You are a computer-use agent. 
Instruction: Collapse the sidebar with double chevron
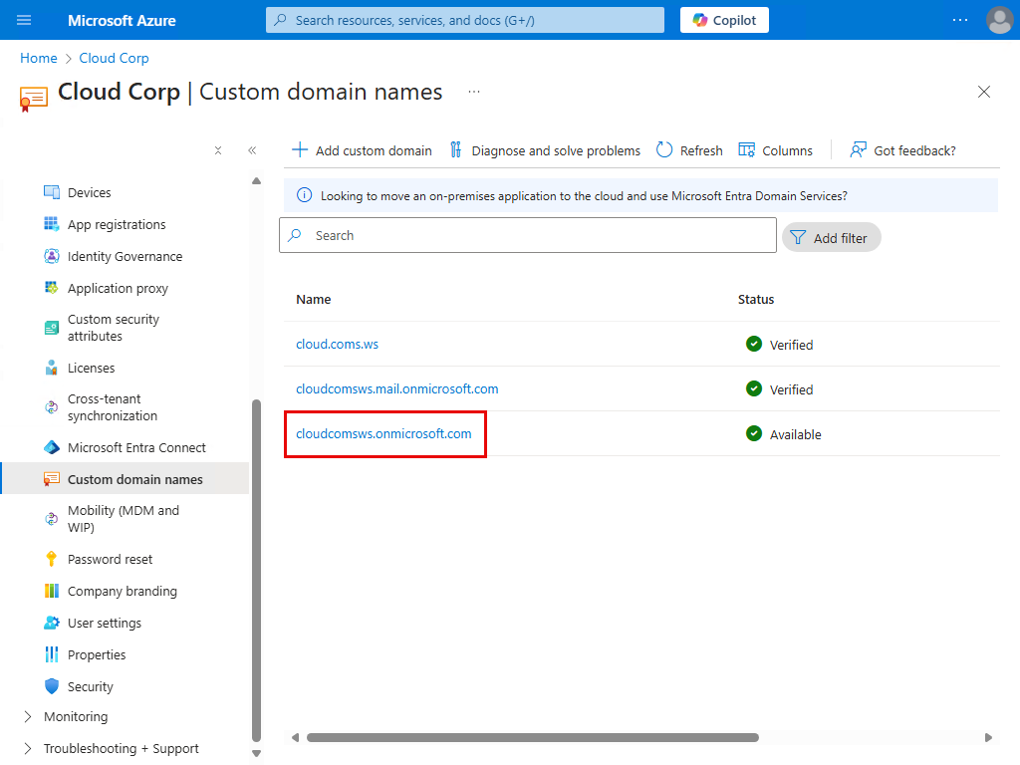tap(252, 150)
